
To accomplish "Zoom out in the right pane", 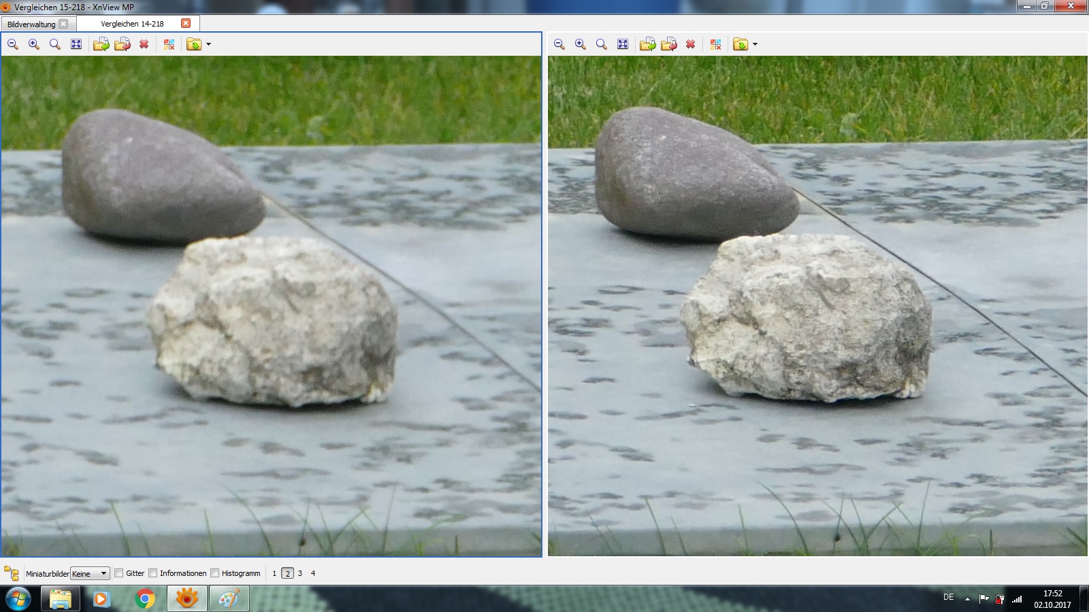I will point(559,44).
